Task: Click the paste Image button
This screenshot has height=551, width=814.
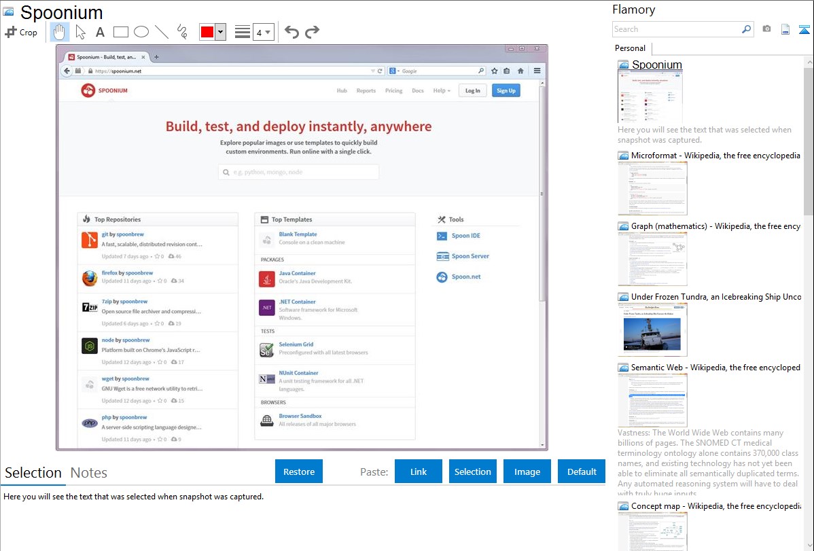Action: pos(527,472)
